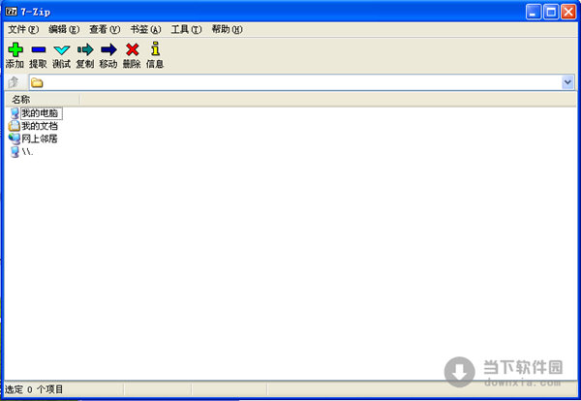Select the \\. computer icon
The image size is (581, 401).
pyautogui.click(x=15, y=151)
